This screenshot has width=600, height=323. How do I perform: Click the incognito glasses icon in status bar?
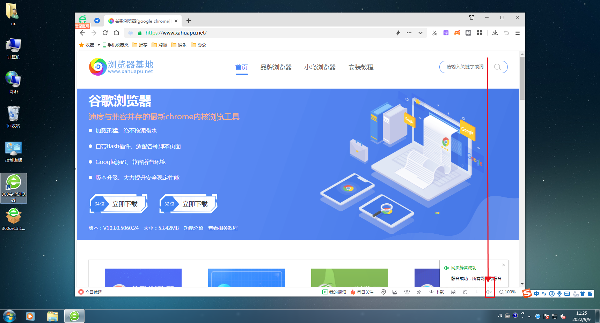[x=453, y=292]
